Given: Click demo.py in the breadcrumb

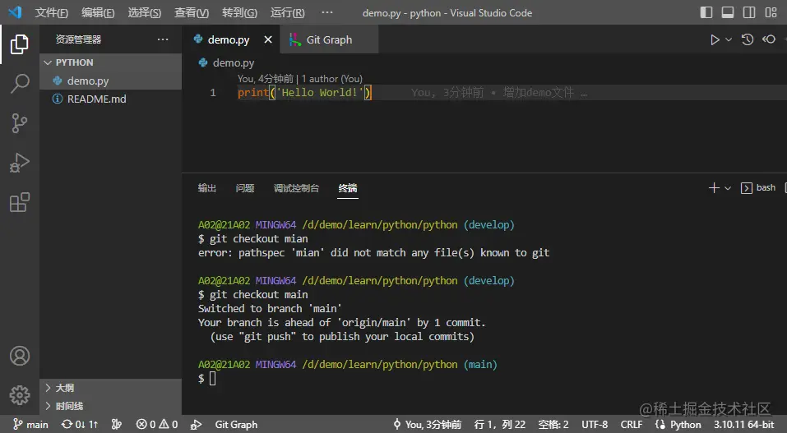Looking at the screenshot, I should tap(234, 62).
